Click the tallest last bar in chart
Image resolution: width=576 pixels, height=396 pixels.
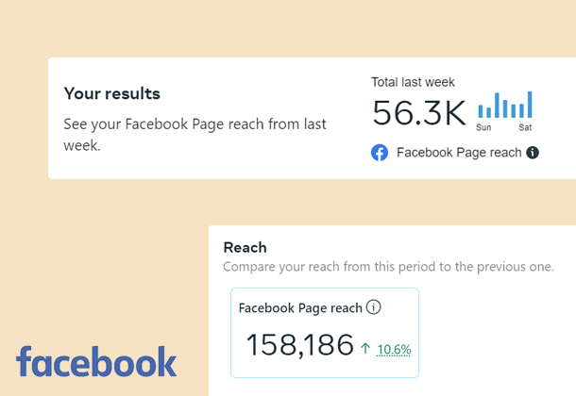(x=530, y=105)
